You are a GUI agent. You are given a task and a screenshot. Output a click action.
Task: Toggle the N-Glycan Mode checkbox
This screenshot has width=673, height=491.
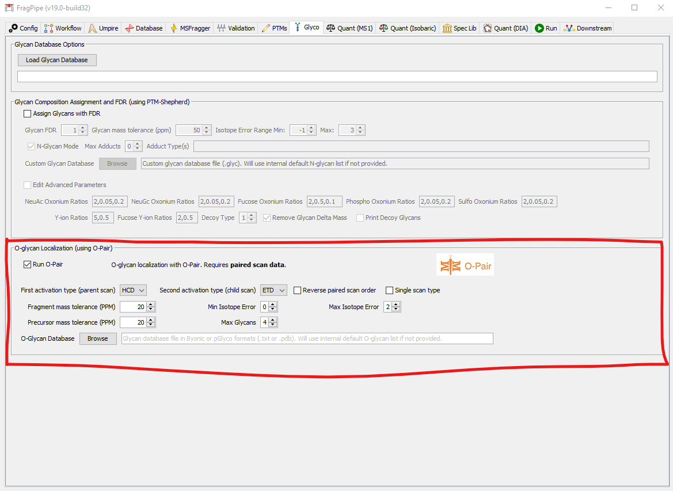click(x=31, y=146)
